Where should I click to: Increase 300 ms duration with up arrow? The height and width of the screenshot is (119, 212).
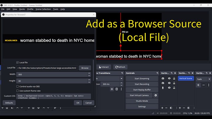tap(121, 83)
